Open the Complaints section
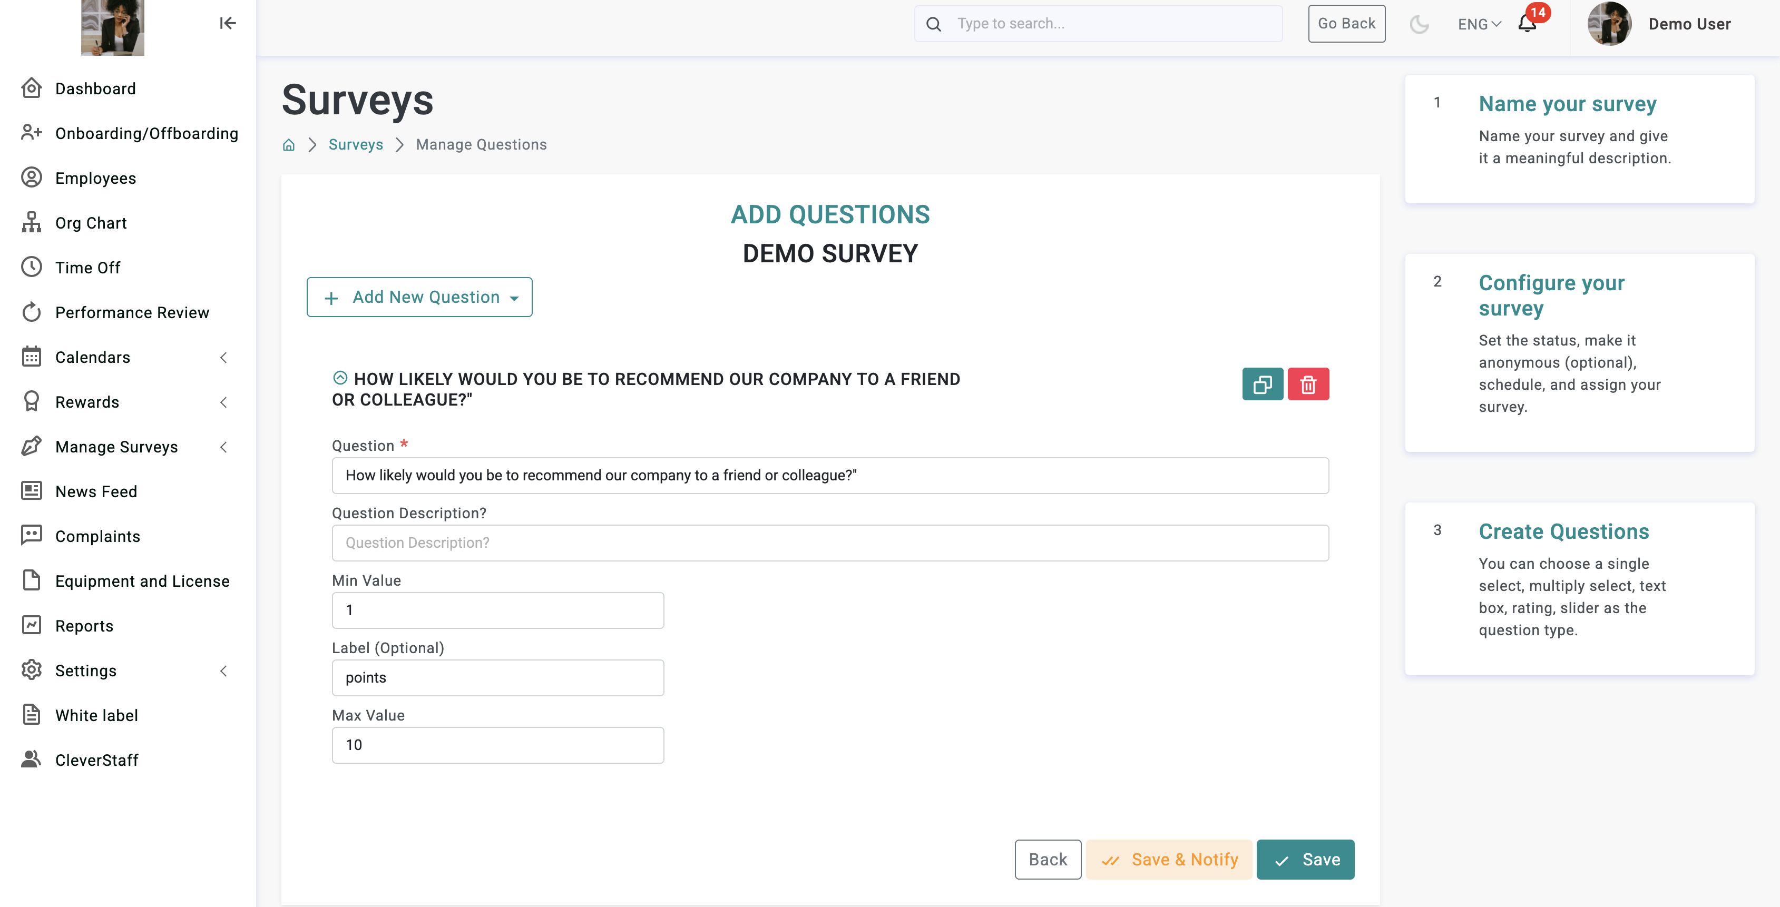The width and height of the screenshot is (1780, 907). (97, 536)
